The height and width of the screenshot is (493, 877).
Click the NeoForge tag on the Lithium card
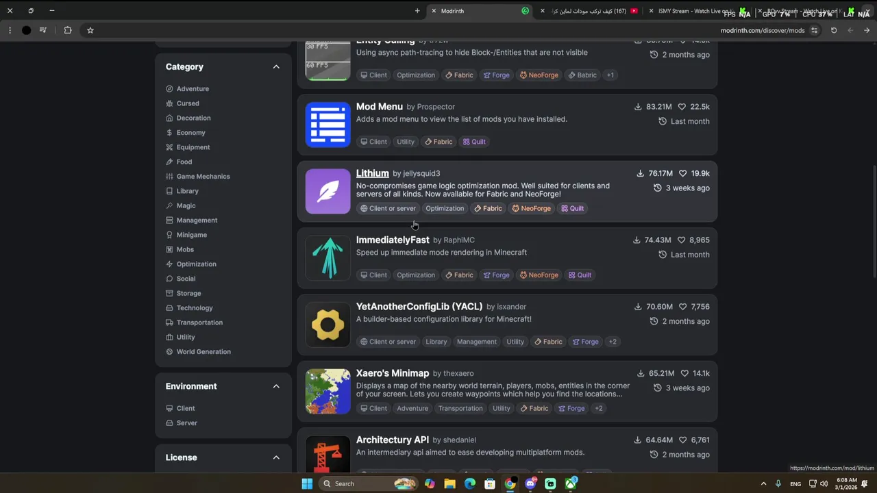[531, 208]
